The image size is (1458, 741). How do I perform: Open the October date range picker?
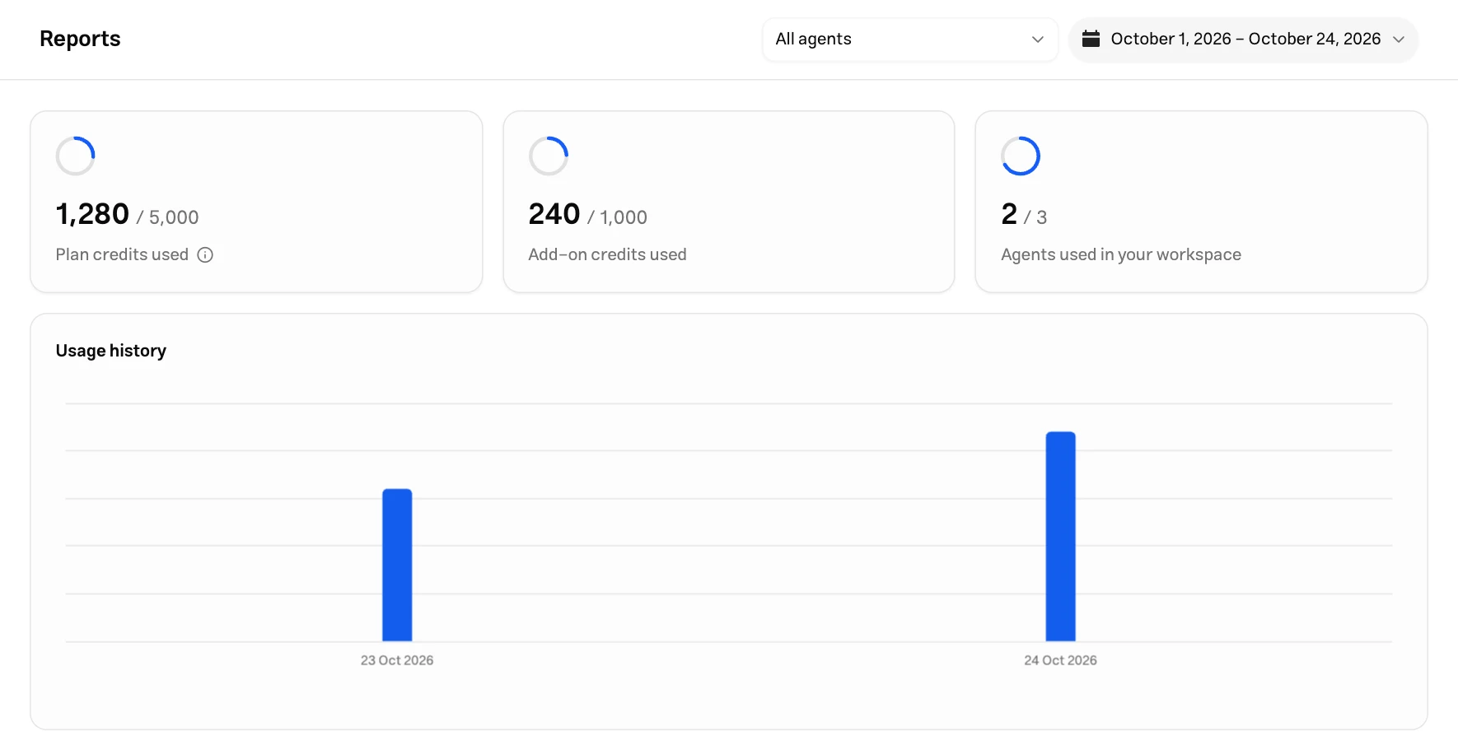[1243, 40]
